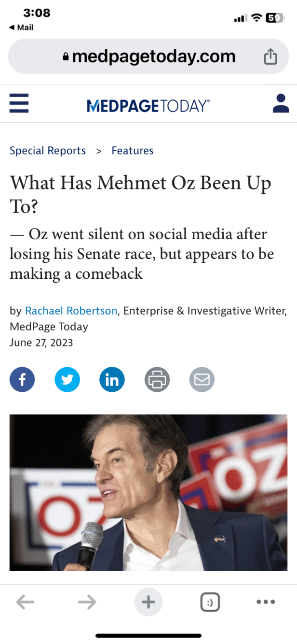Go back with browser back arrow
The width and height of the screenshot is (297, 644).
(25, 602)
